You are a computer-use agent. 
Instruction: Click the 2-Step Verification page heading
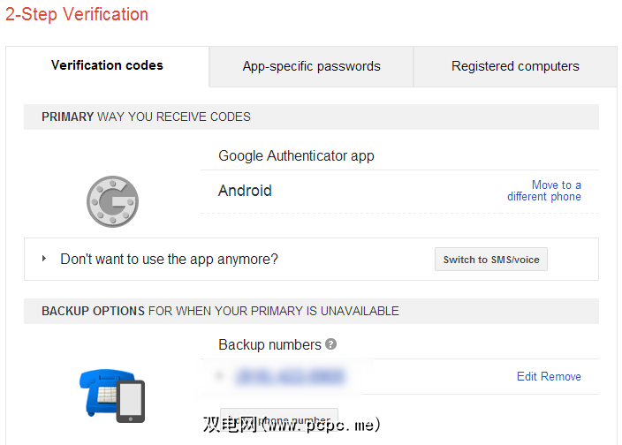point(77,14)
